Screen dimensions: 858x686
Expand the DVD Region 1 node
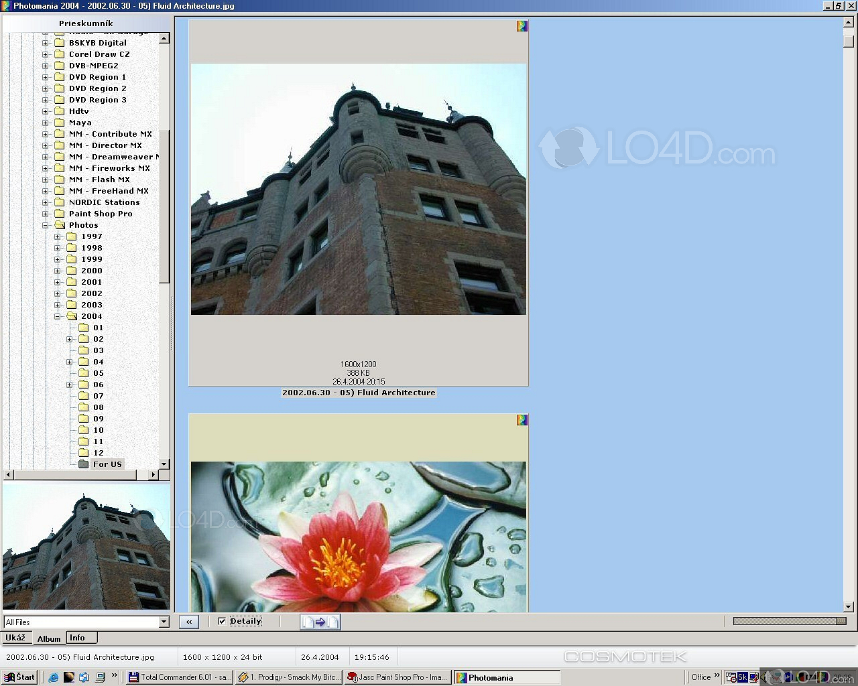pos(46,77)
